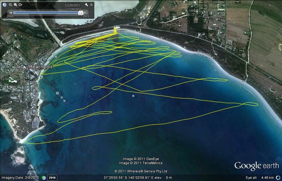Click the Beachport place marker
282x181 pixels.
click(x=27, y=68)
